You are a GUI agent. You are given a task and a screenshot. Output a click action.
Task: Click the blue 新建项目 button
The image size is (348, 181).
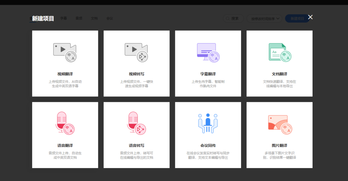click(297, 18)
